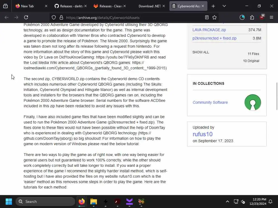Reload the current page

26,17
